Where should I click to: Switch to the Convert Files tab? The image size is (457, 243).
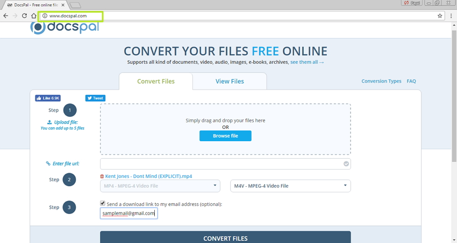[156, 82]
